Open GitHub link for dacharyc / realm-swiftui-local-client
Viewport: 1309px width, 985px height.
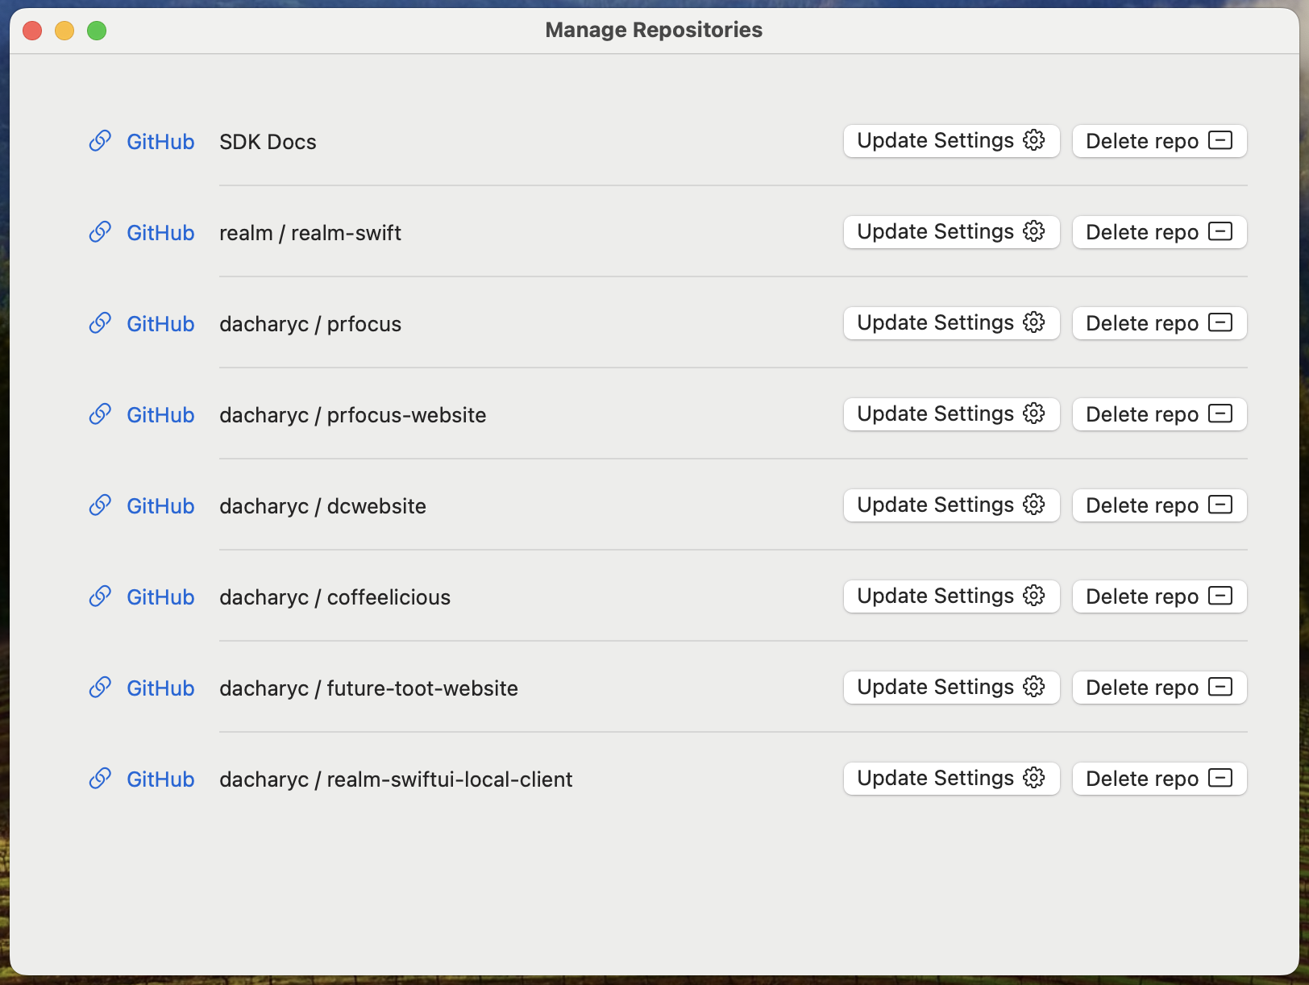point(160,779)
